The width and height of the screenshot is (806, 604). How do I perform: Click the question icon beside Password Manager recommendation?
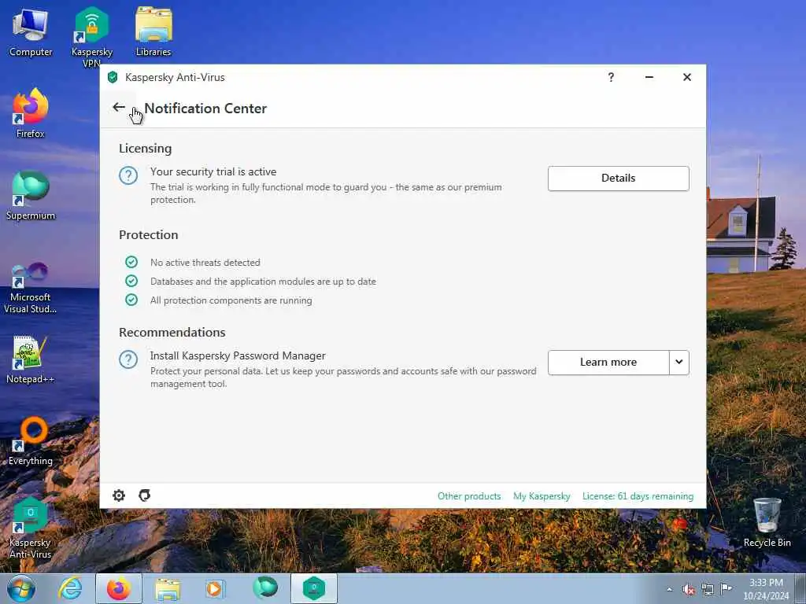coord(128,359)
